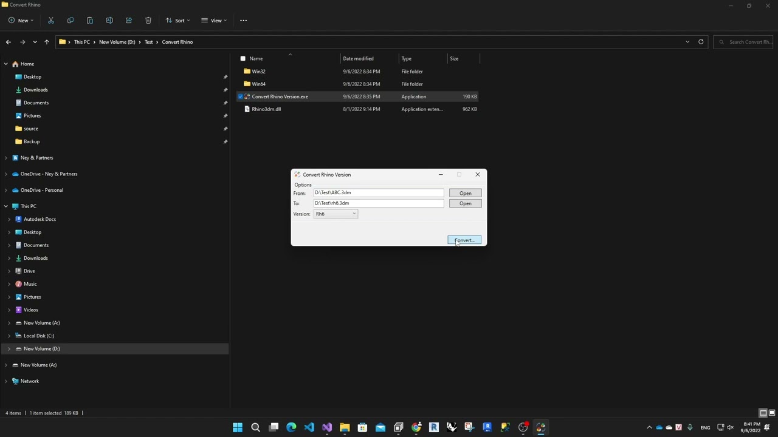Image resolution: width=778 pixels, height=437 pixels.
Task: Click the Rename icon in Explorer toolbar
Action: (109, 21)
